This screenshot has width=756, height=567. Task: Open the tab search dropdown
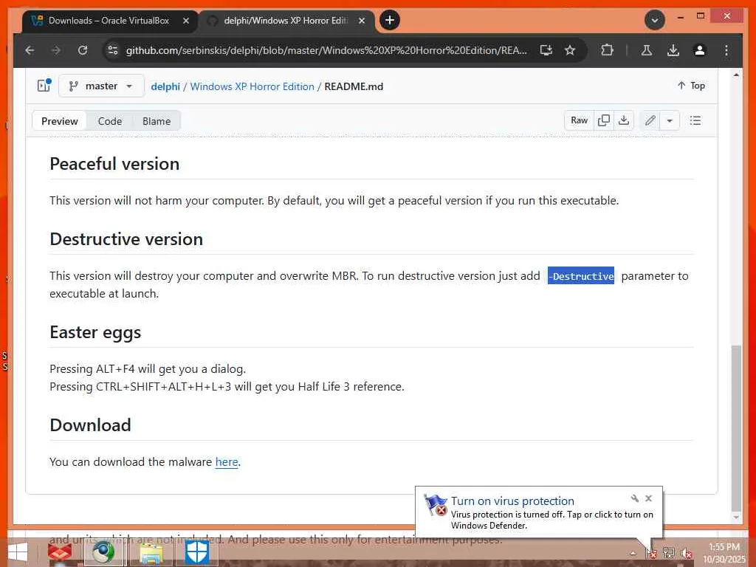pyautogui.click(x=655, y=20)
